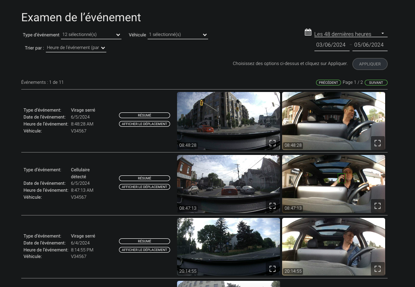Open driver camera thumbnail with phone detection

tap(334, 184)
